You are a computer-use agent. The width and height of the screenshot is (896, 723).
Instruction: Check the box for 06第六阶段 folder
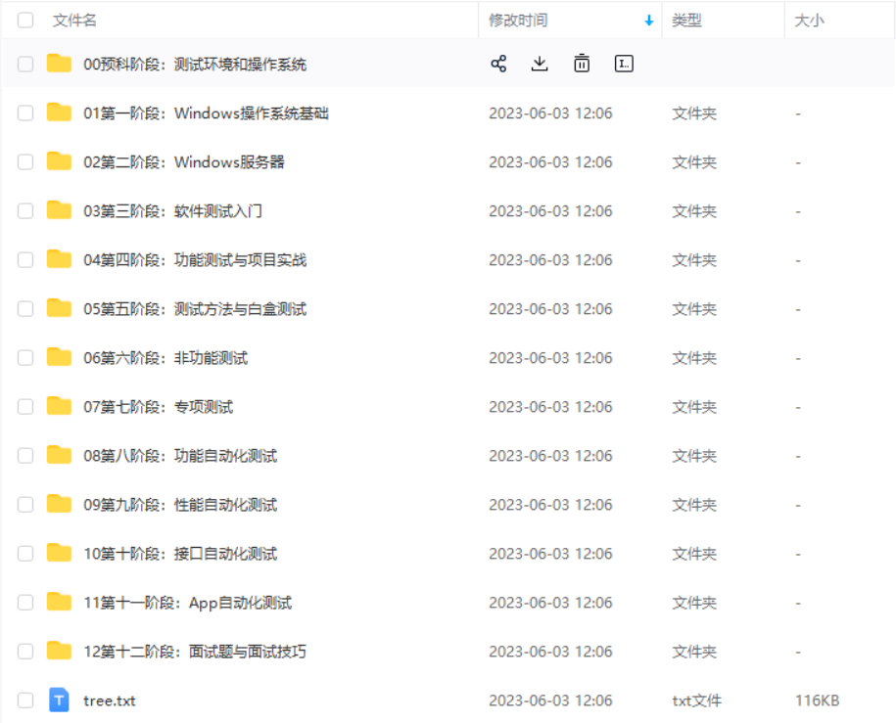pos(25,358)
